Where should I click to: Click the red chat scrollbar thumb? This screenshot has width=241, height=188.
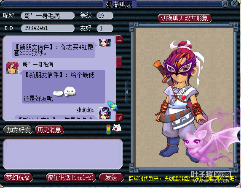point(119,62)
